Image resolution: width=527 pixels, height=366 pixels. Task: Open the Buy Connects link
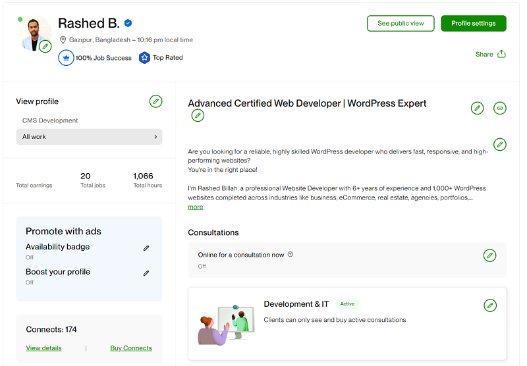click(131, 348)
